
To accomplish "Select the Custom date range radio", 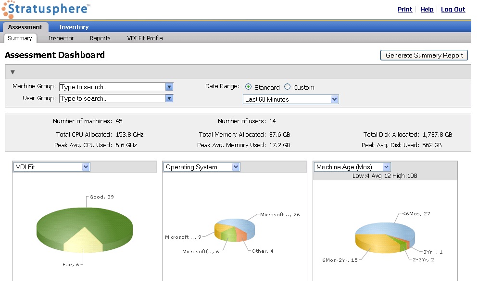I will pos(287,87).
